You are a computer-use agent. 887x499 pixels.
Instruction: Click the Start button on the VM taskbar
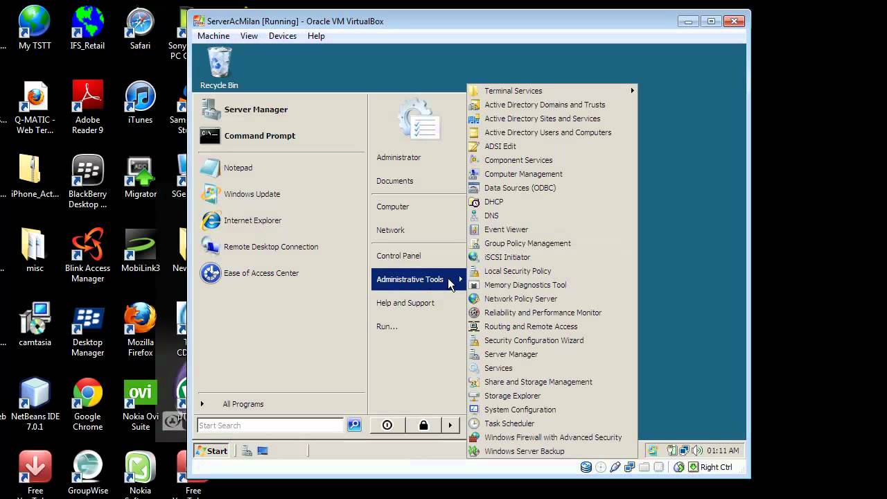(212, 450)
